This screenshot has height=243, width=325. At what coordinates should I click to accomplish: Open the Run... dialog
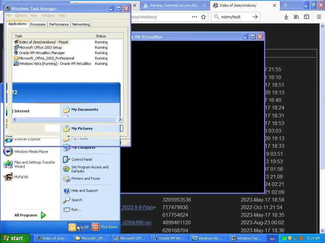[x=72, y=209]
